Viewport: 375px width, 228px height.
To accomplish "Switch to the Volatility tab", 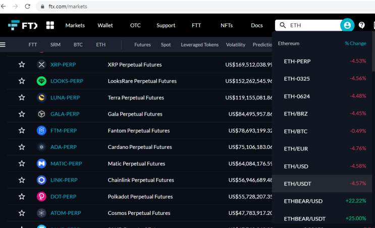I will coord(236,45).
